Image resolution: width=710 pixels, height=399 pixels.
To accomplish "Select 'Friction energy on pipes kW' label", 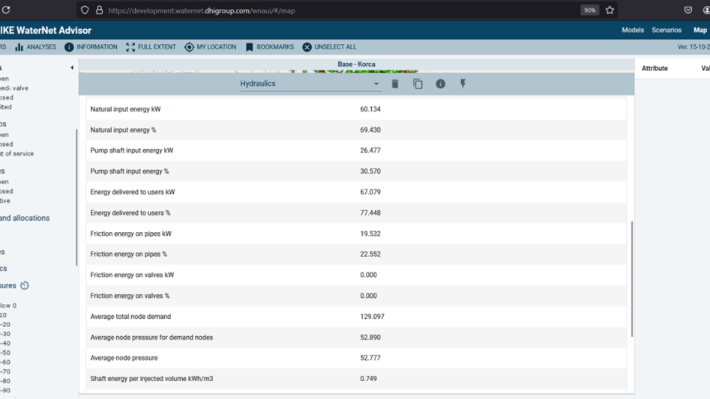I will [131, 234].
